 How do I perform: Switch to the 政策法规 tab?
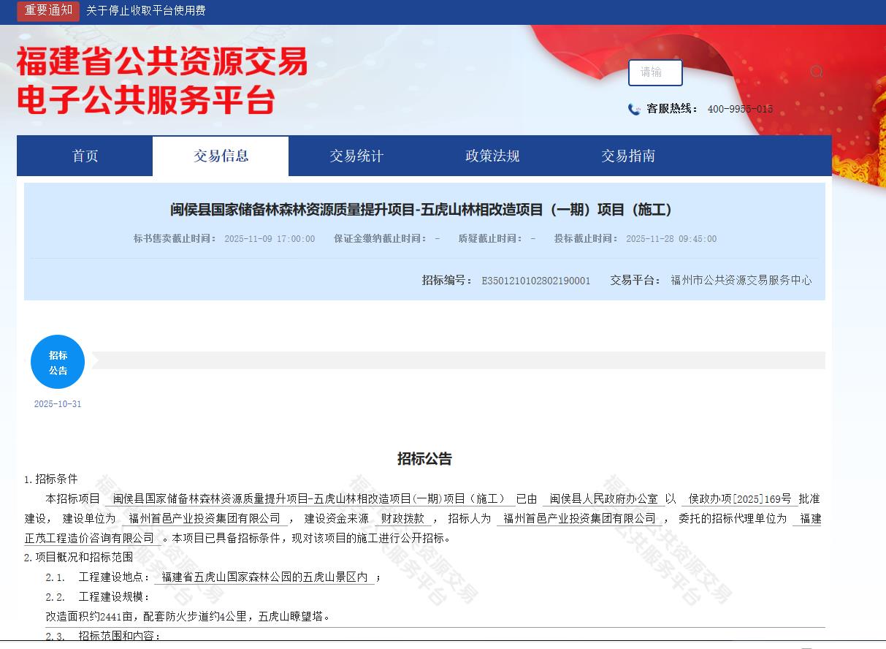tap(492, 156)
